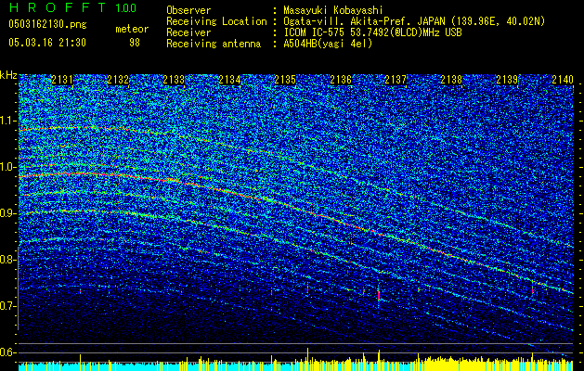584x371 pixels.
Task: Click the kHz axis unit label
Action: (8, 75)
